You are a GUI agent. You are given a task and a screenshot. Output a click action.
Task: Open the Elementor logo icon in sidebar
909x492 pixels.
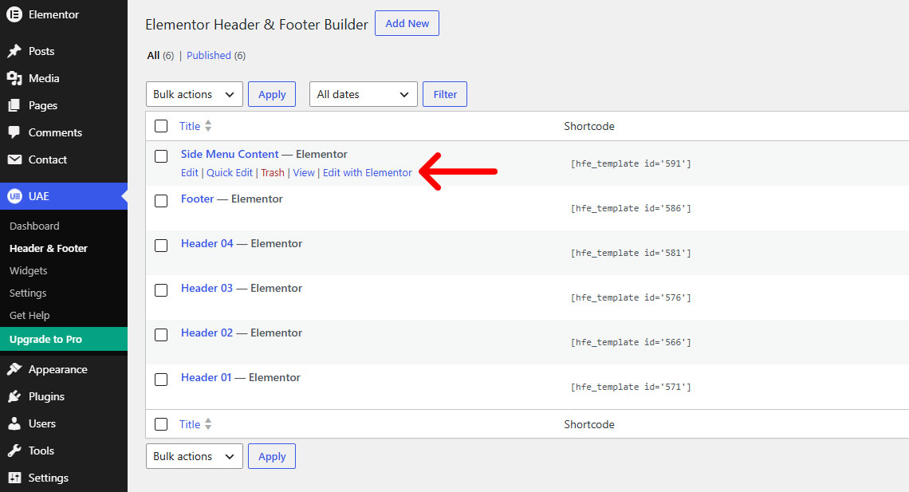14,14
